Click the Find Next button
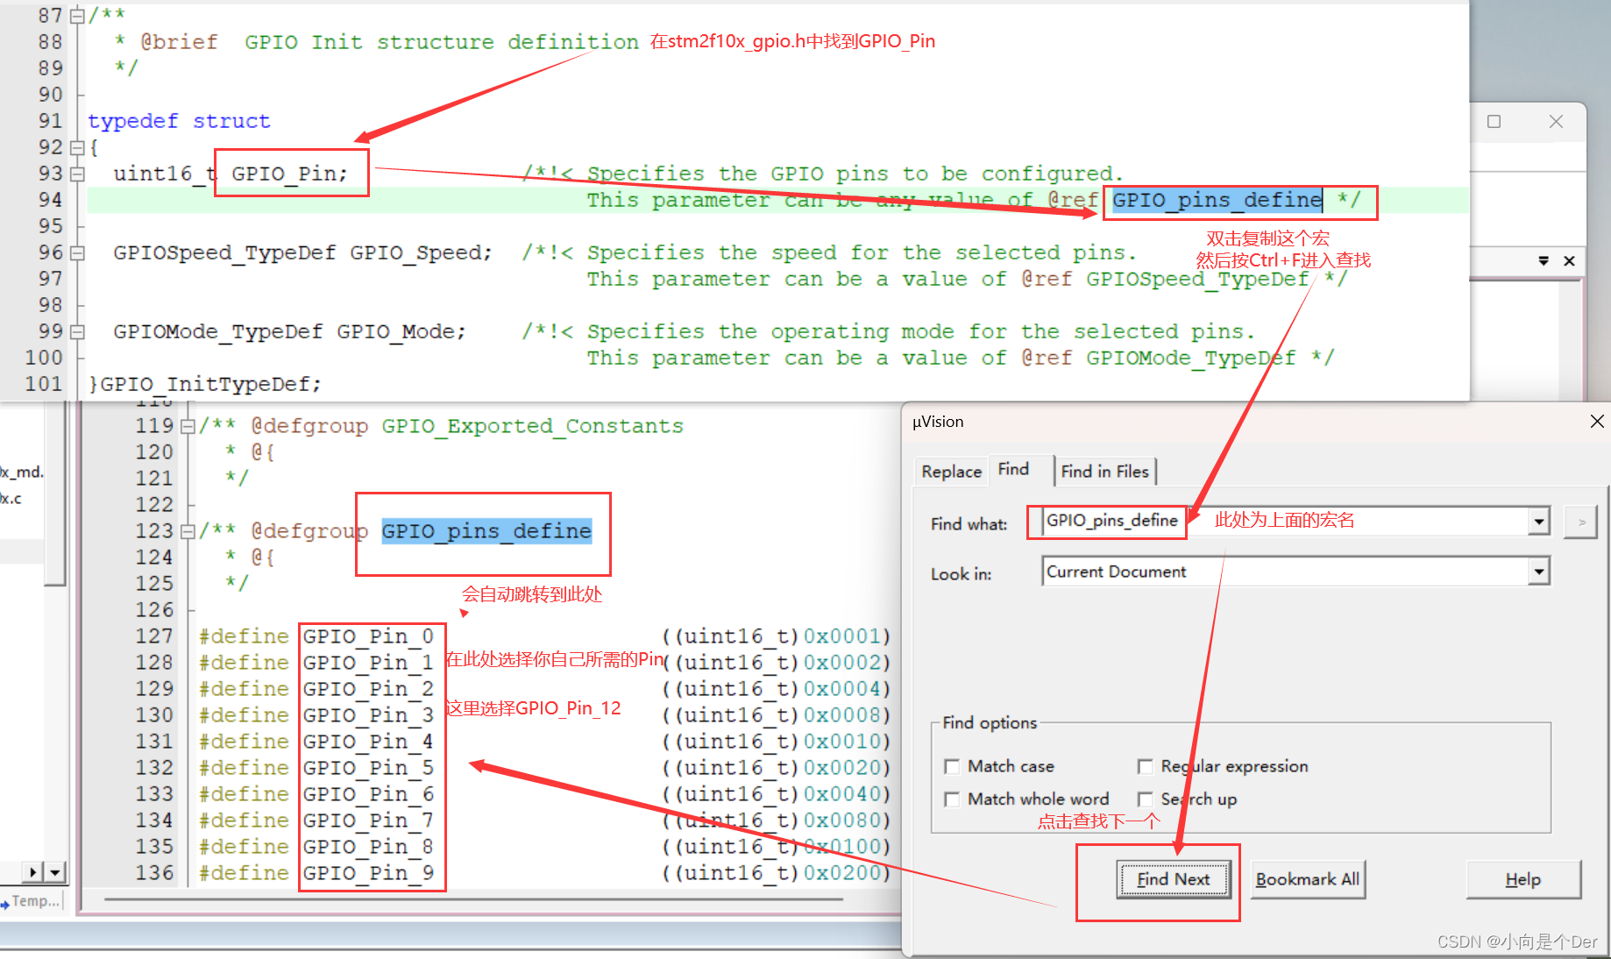 coord(1174,879)
